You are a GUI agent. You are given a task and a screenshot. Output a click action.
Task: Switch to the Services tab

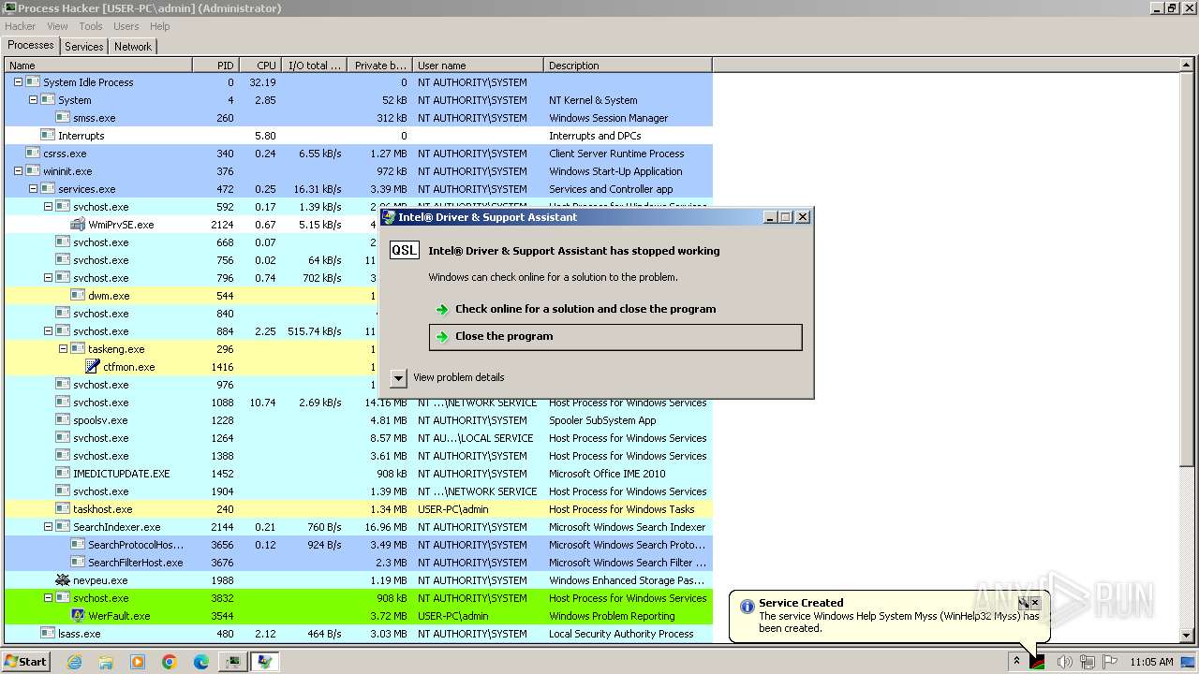point(84,46)
